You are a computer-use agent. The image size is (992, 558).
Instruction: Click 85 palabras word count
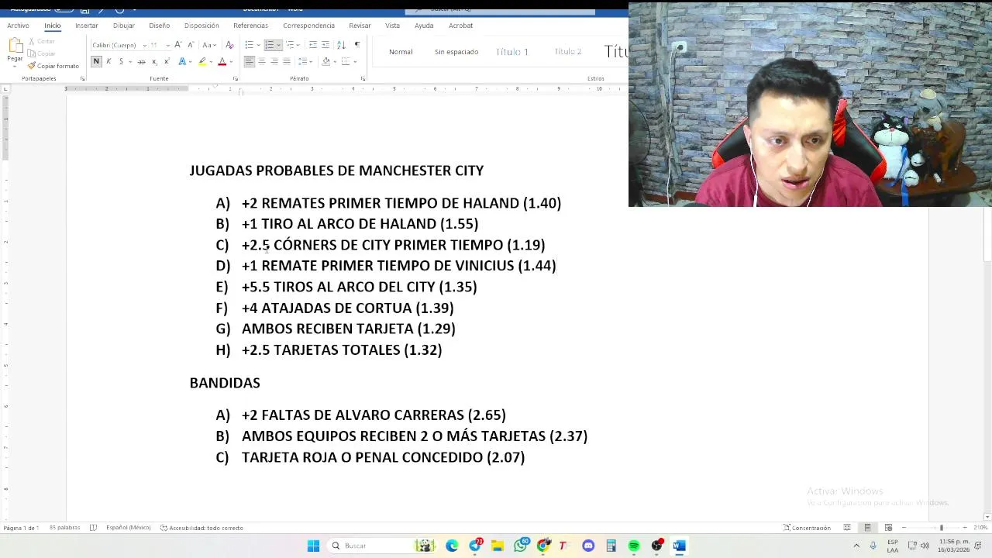(x=64, y=528)
